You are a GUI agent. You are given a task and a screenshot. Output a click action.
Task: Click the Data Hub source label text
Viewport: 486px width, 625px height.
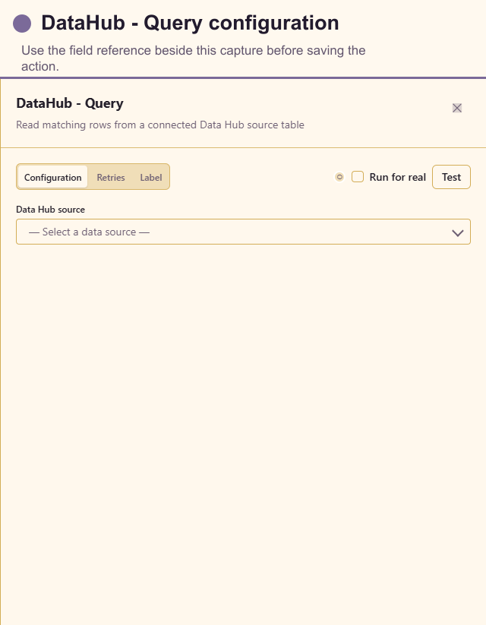click(51, 210)
